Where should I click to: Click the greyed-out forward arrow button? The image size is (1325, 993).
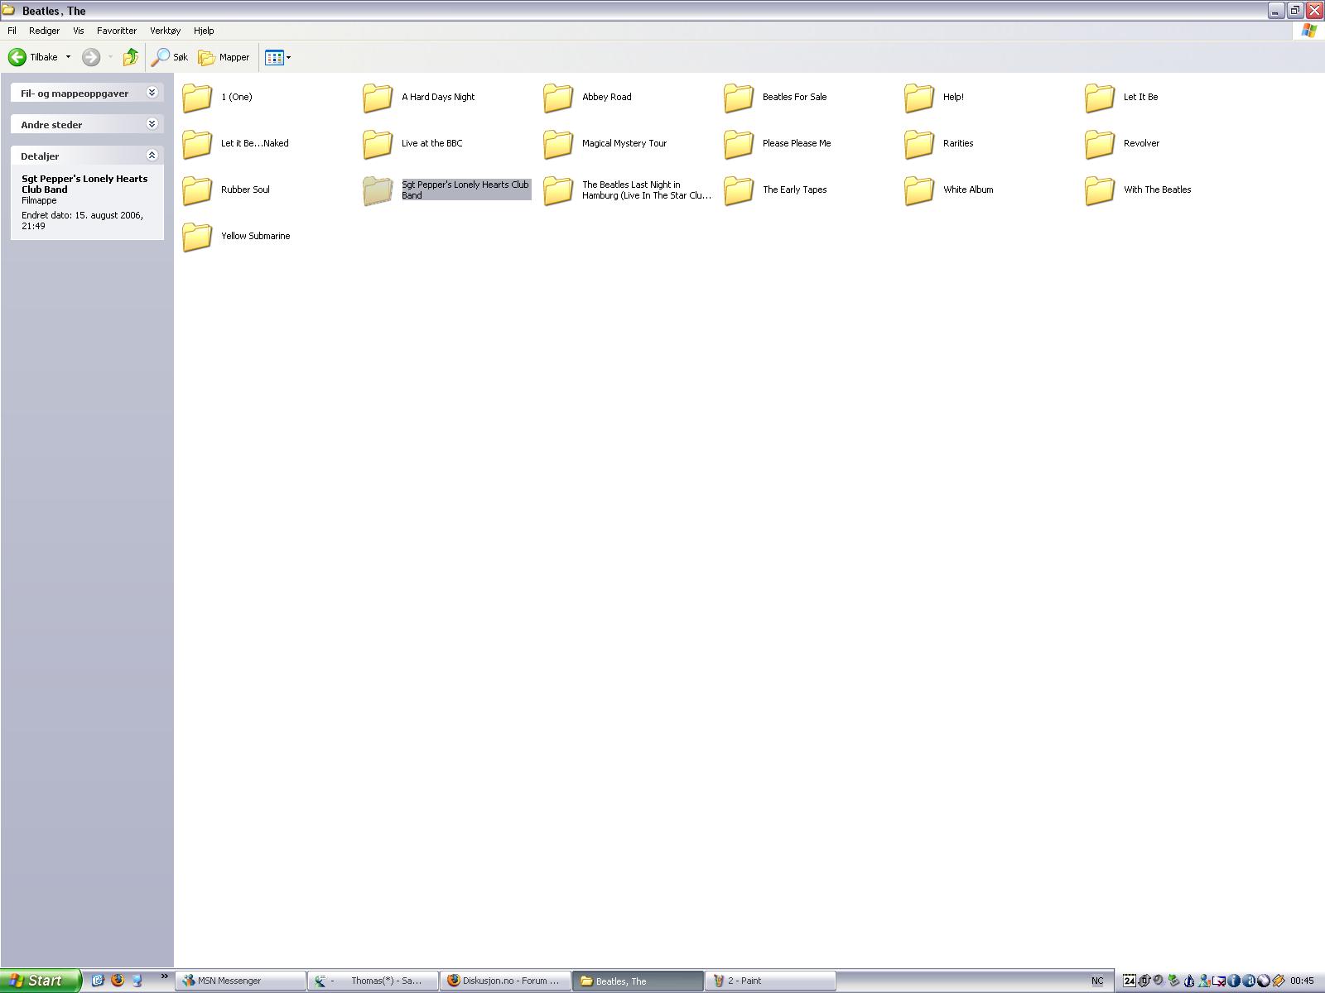91,57
